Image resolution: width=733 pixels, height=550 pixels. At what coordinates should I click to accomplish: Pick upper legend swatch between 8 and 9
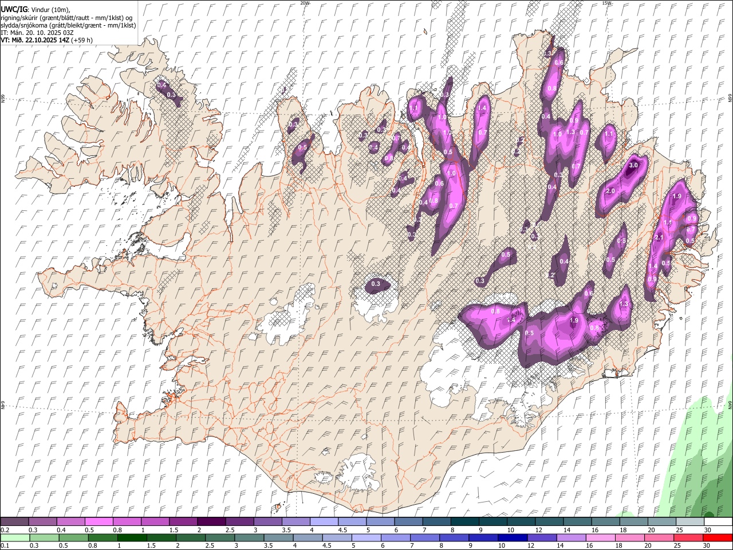click(464, 522)
